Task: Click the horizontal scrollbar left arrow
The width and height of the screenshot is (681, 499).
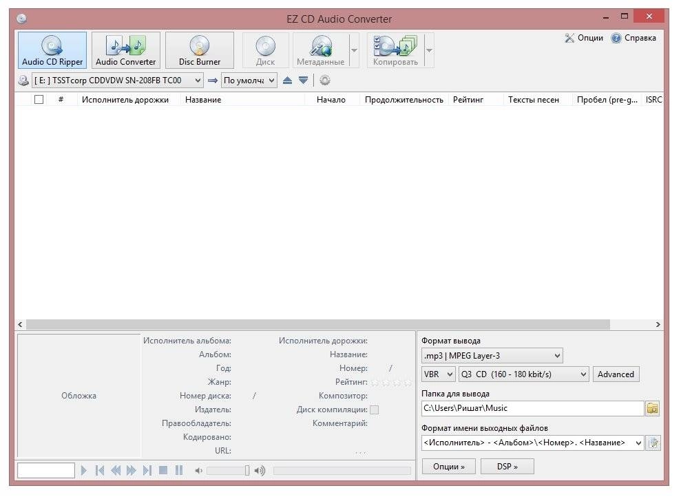Action: click(20, 324)
